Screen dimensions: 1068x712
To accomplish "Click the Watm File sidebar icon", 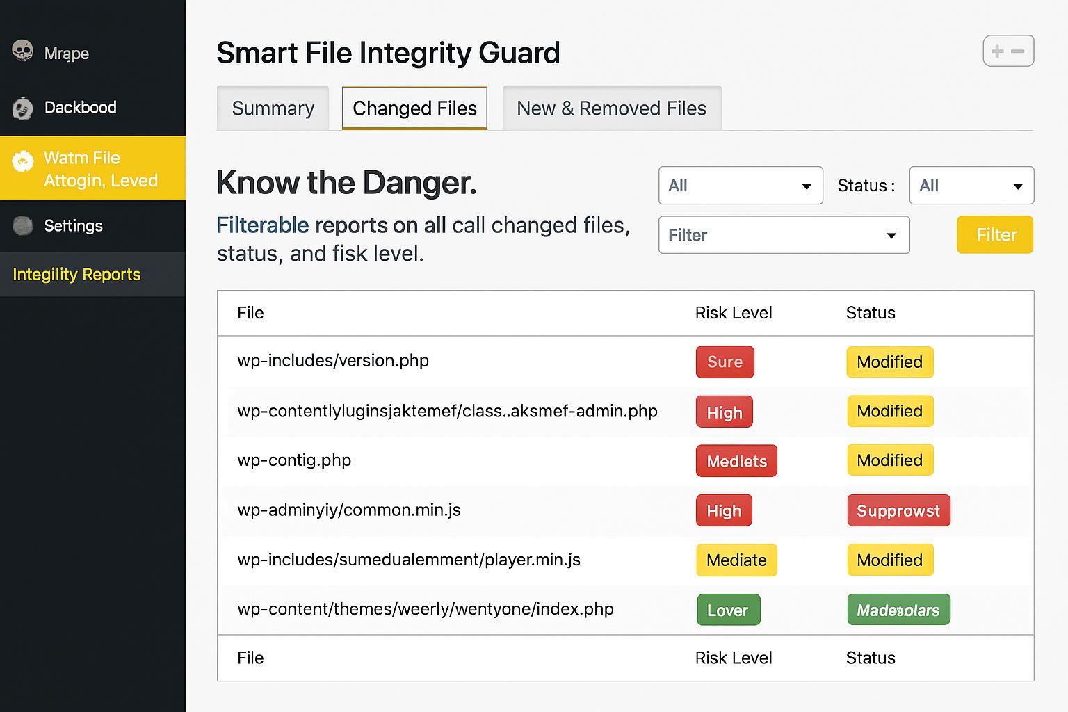I will (23, 161).
